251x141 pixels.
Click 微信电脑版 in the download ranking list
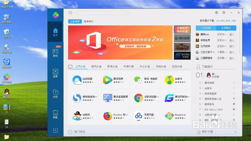pyautogui.click(x=211, y=93)
